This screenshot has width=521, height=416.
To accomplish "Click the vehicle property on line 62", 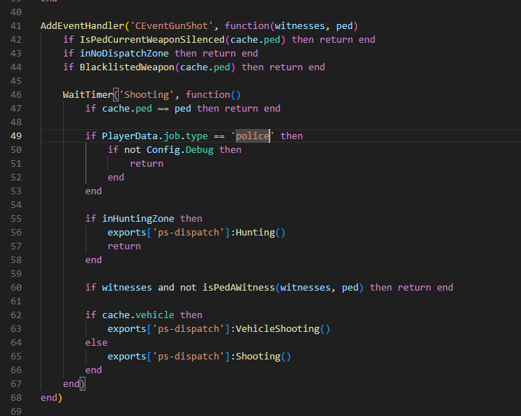I will (155, 315).
